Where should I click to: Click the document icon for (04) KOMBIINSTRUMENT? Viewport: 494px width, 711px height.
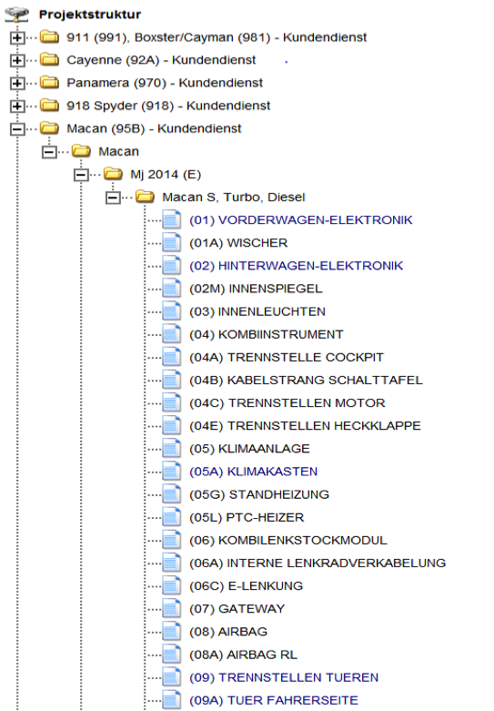click(172, 334)
